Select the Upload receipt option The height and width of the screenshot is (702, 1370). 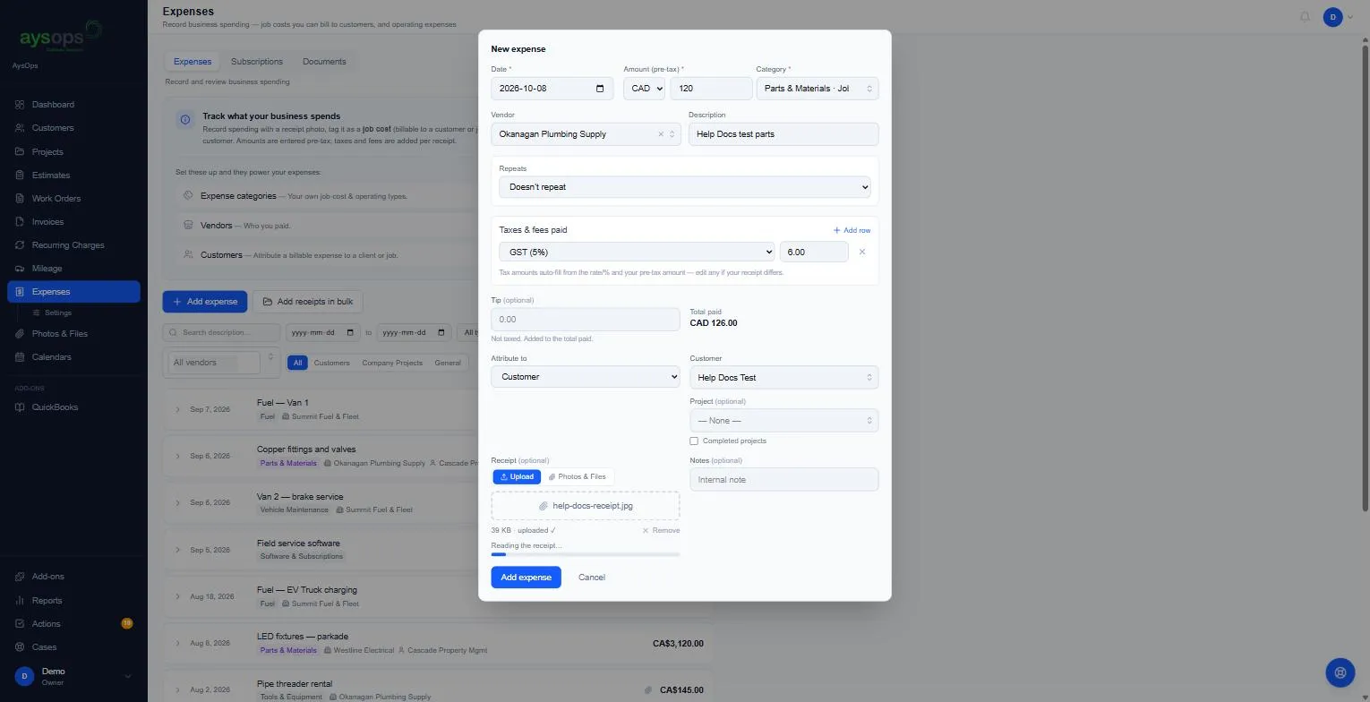[517, 476]
